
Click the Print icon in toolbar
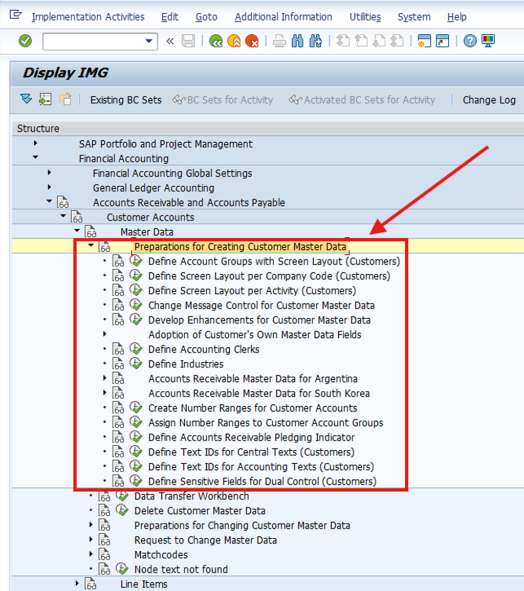click(x=279, y=41)
